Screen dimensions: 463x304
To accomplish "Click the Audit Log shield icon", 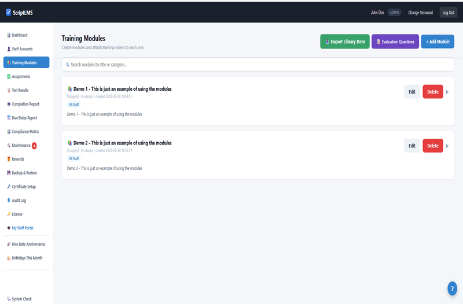I will click(9, 200).
